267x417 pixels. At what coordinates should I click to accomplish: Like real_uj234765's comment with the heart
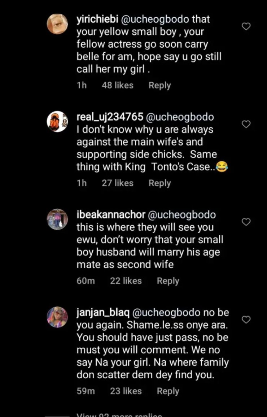point(246,124)
